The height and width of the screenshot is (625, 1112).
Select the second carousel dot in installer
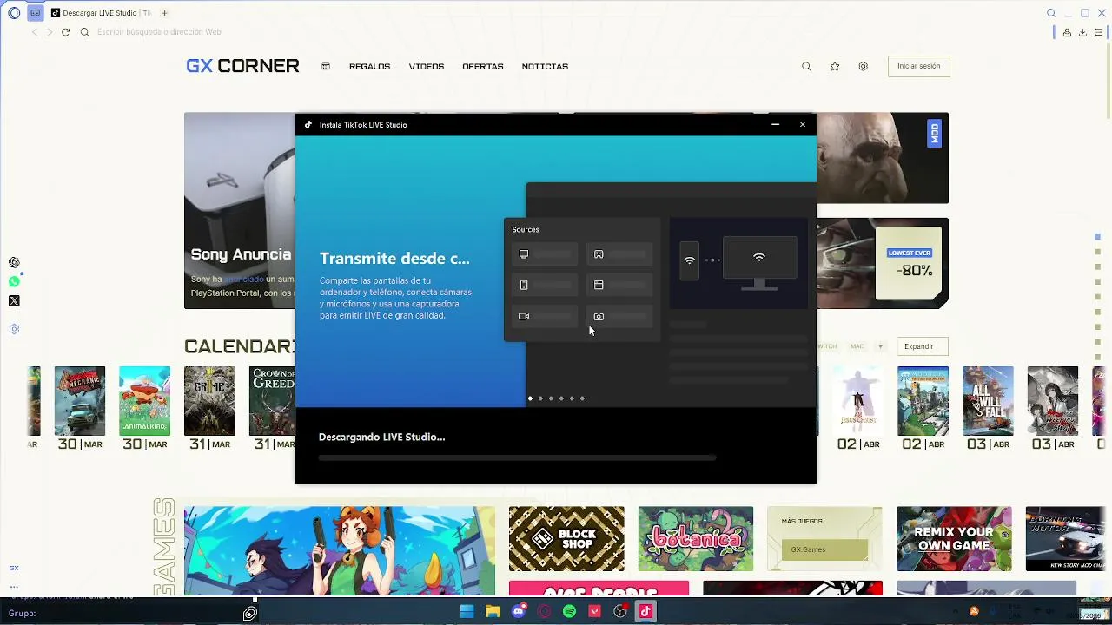pos(540,398)
